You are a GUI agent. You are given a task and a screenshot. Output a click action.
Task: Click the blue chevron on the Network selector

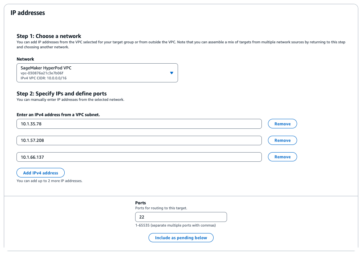point(172,72)
